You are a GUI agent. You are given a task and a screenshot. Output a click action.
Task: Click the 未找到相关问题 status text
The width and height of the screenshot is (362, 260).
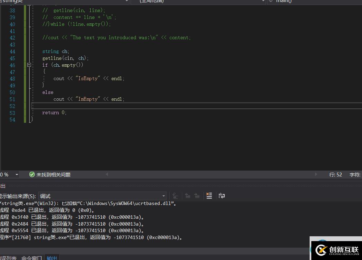tap(53, 175)
